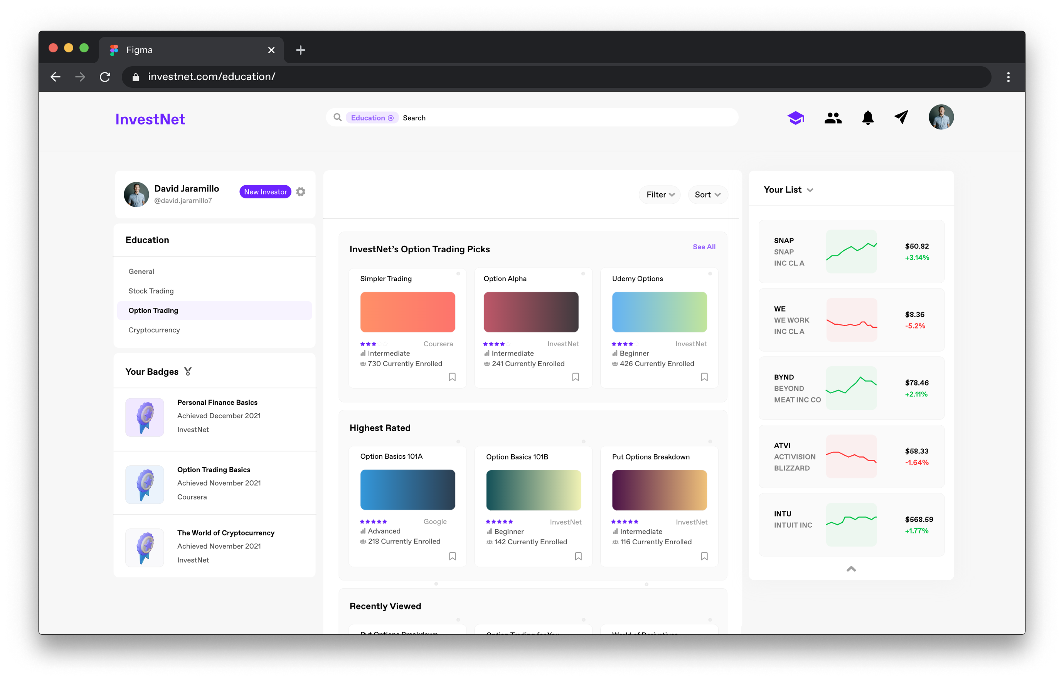Open the BYND Beyond Meat stock card
Viewport: 1064px width, 681px height.
click(851, 388)
